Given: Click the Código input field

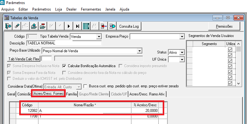Looking at the screenshot, I should click(x=32, y=36).
